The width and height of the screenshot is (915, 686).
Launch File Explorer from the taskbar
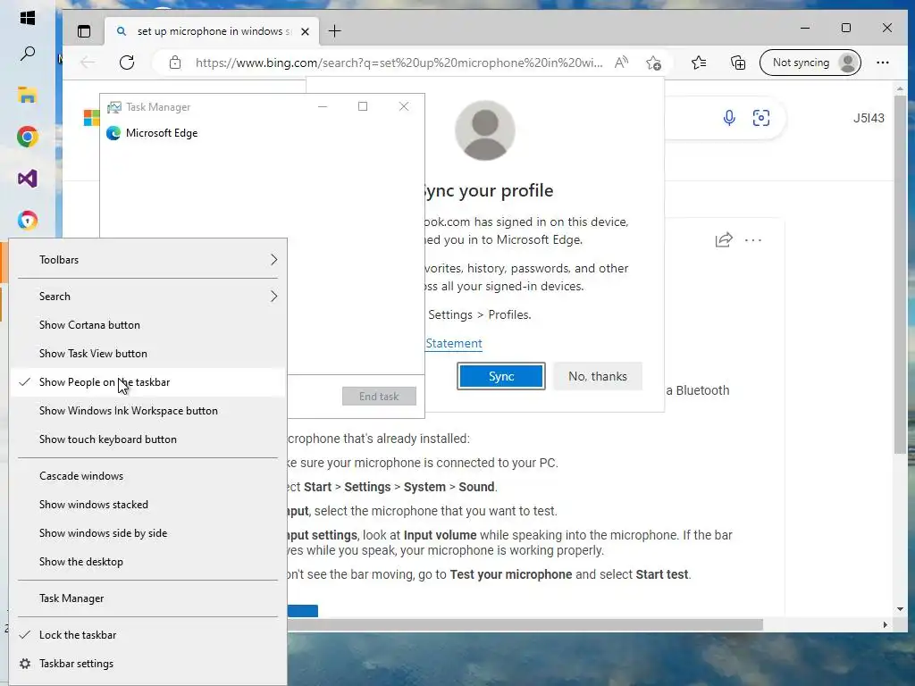point(27,95)
